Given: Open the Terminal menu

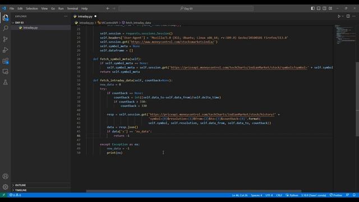Looking at the screenshot, I should tap(72, 8).
